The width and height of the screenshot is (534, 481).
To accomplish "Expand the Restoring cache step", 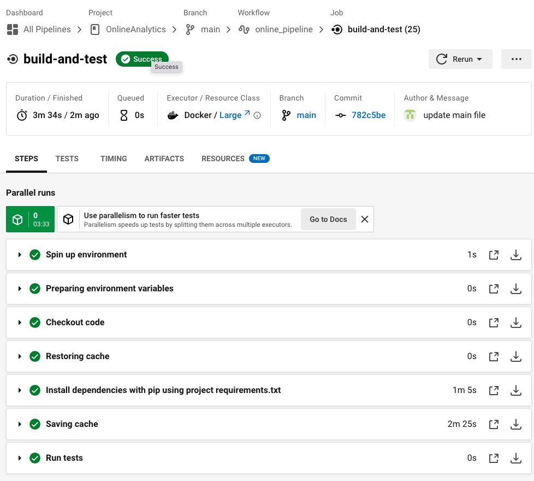I will (x=20, y=356).
